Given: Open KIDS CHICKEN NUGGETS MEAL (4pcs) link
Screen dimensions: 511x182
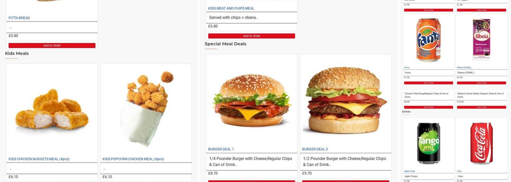Looking at the screenshot, I should pyautogui.click(x=39, y=159).
